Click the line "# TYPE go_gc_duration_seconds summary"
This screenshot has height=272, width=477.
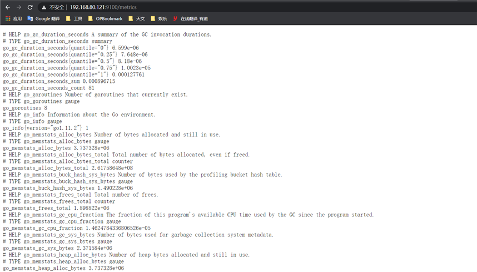click(x=57, y=41)
